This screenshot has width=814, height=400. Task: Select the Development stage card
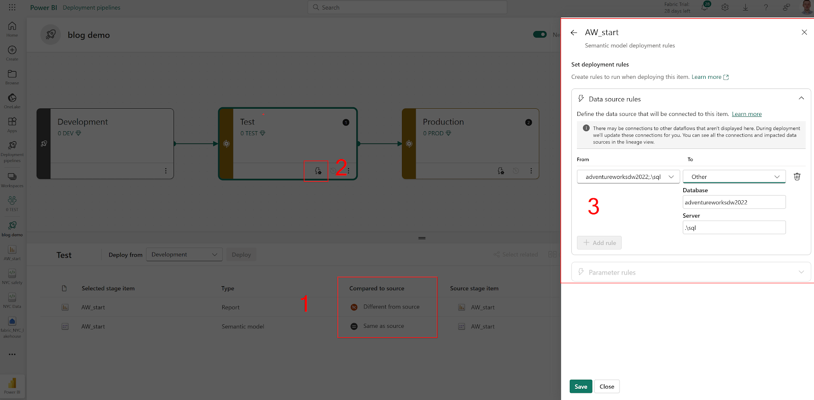point(105,144)
